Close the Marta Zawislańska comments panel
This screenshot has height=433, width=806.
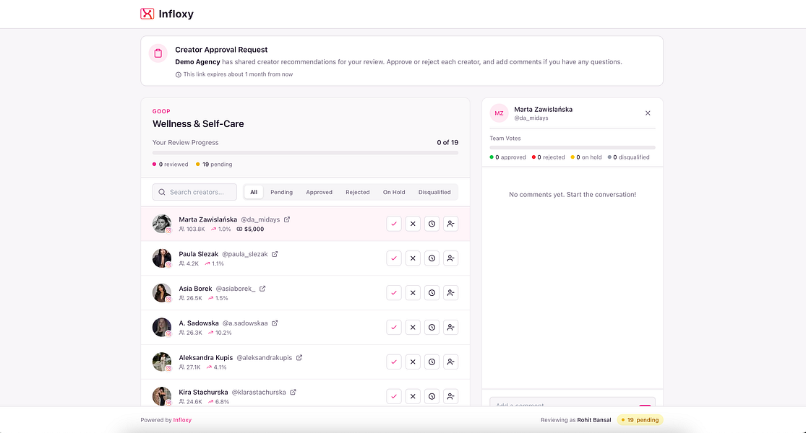coord(648,113)
